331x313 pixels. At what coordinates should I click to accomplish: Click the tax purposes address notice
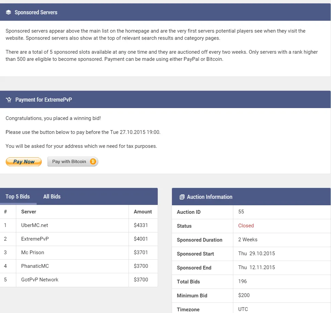[81, 146]
